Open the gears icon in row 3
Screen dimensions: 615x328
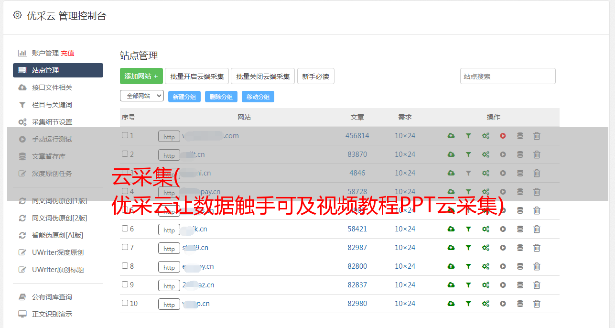click(486, 173)
